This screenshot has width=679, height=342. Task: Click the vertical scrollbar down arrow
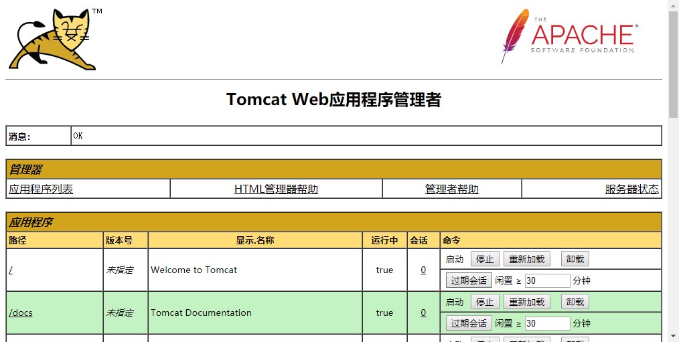[673, 337]
